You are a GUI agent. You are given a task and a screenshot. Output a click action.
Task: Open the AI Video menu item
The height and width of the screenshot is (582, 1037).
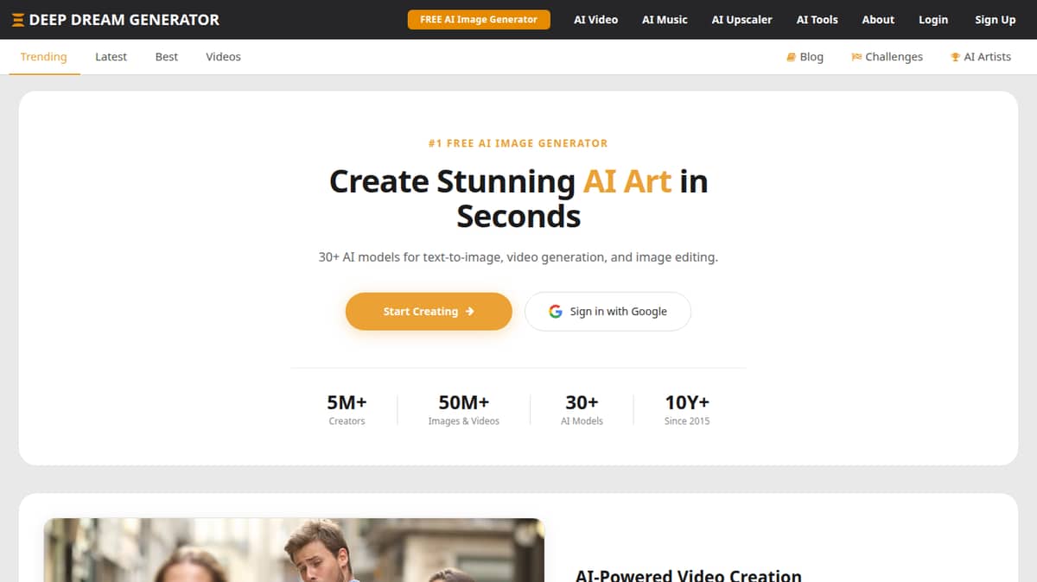point(596,19)
